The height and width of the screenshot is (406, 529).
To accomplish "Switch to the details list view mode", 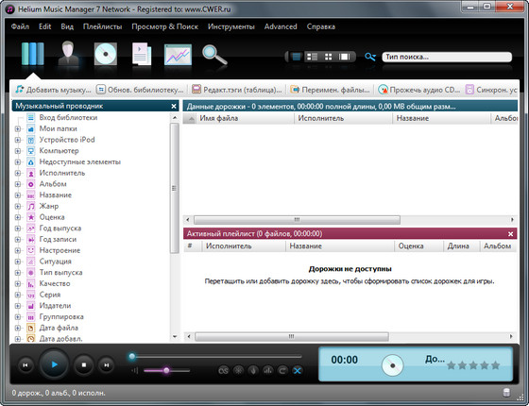I will point(312,57).
